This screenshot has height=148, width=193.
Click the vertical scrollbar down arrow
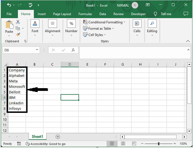[x=189, y=131]
